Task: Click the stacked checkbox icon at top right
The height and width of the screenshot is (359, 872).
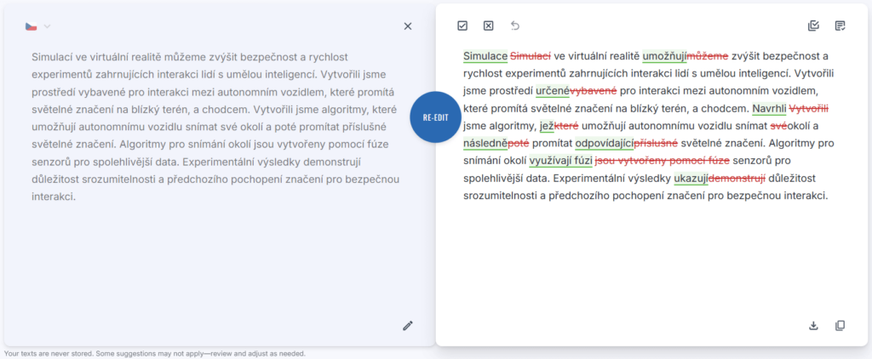Action: (813, 26)
